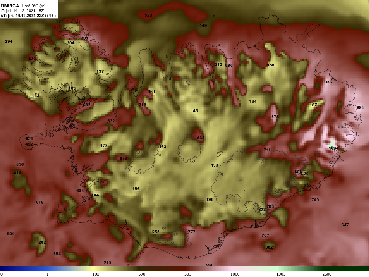Screen dimensions: 369x277
Task: Click the map value '635'
Action: pyautogui.click(x=201, y=138)
